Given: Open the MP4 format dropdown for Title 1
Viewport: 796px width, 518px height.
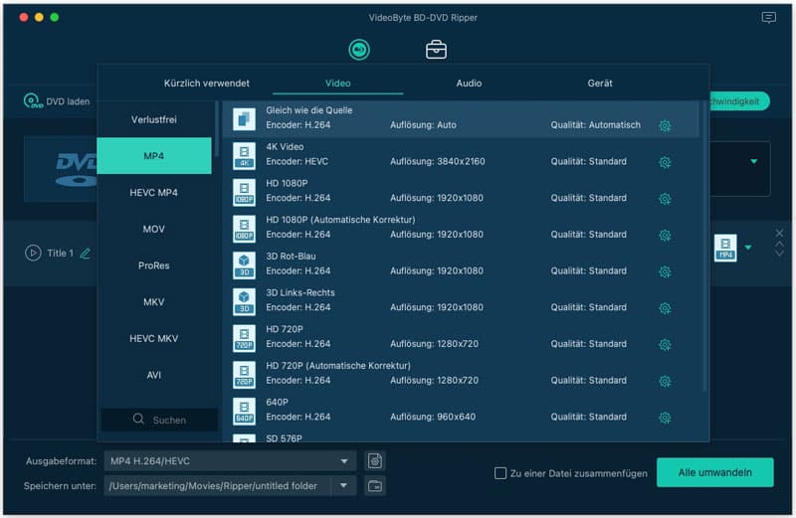Looking at the screenshot, I should (x=748, y=248).
